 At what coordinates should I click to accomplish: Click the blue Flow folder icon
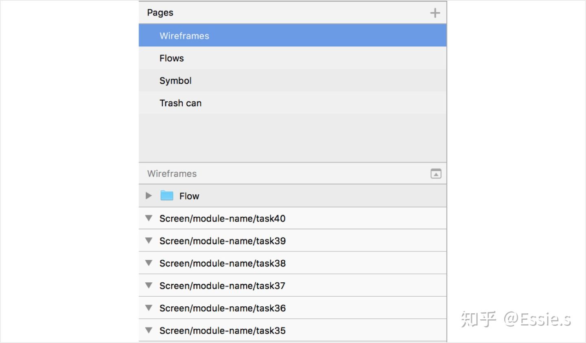point(167,196)
